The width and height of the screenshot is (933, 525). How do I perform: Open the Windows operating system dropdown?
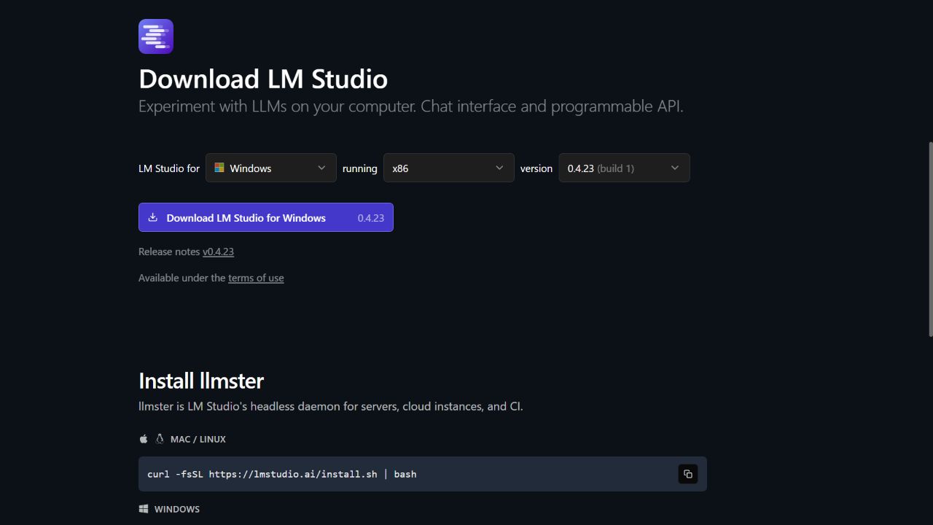[271, 168]
